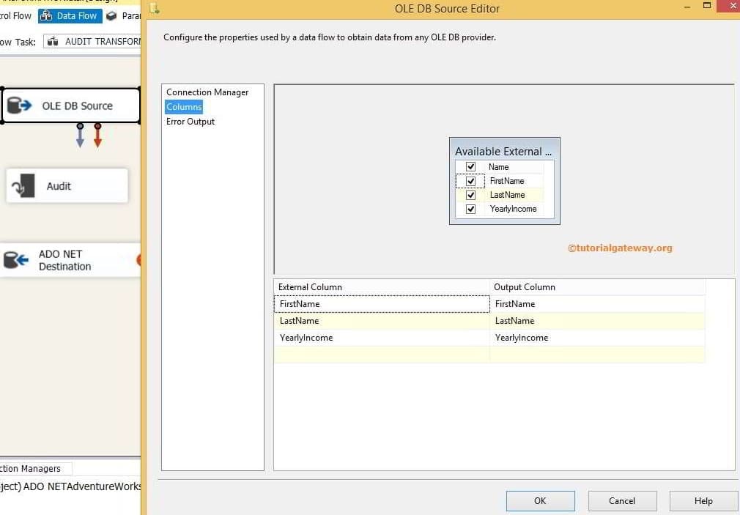Uncheck the FirstName column checkbox
This screenshot has height=515, width=740.
point(470,181)
